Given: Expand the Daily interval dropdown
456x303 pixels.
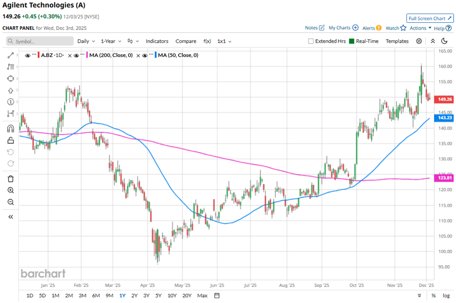Looking at the screenshot, I should pos(86,41).
